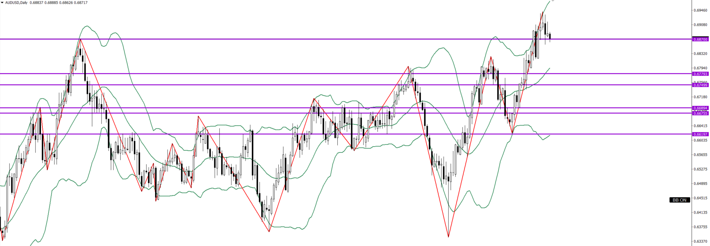Image resolution: width=710 pixels, height=246 pixels.
Task: Click the 0.63370 value on price axis
Action: point(700,242)
